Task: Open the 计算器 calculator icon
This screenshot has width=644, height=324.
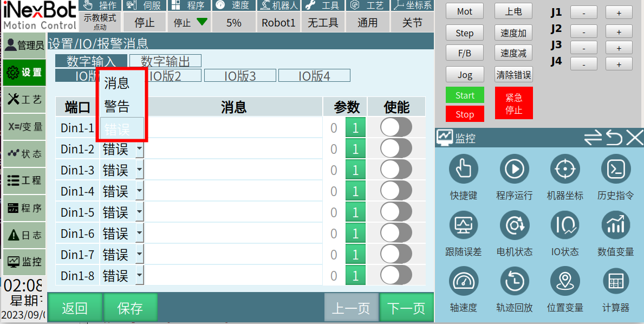Action: [x=616, y=282]
